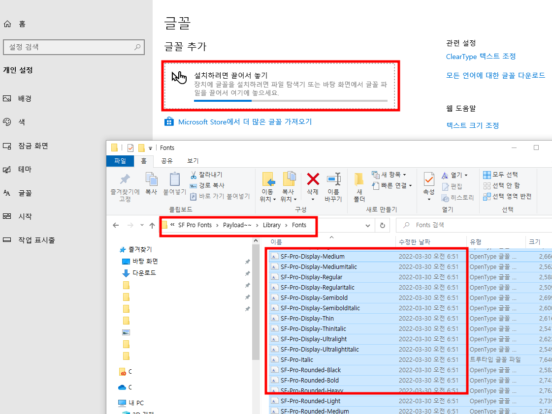Pin to Quick access (즐겨찾기에 고정) icon
Screen dimensions: 552x414
(125, 179)
